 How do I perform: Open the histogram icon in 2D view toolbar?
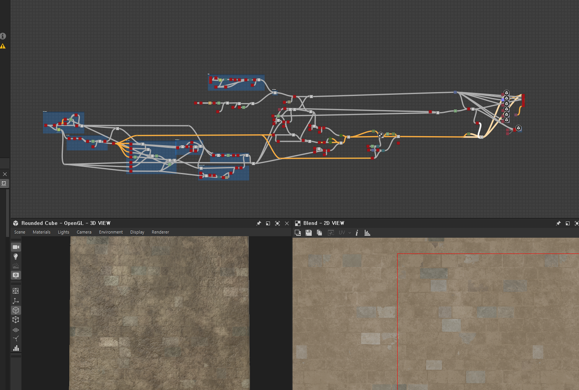pos(367,233)
